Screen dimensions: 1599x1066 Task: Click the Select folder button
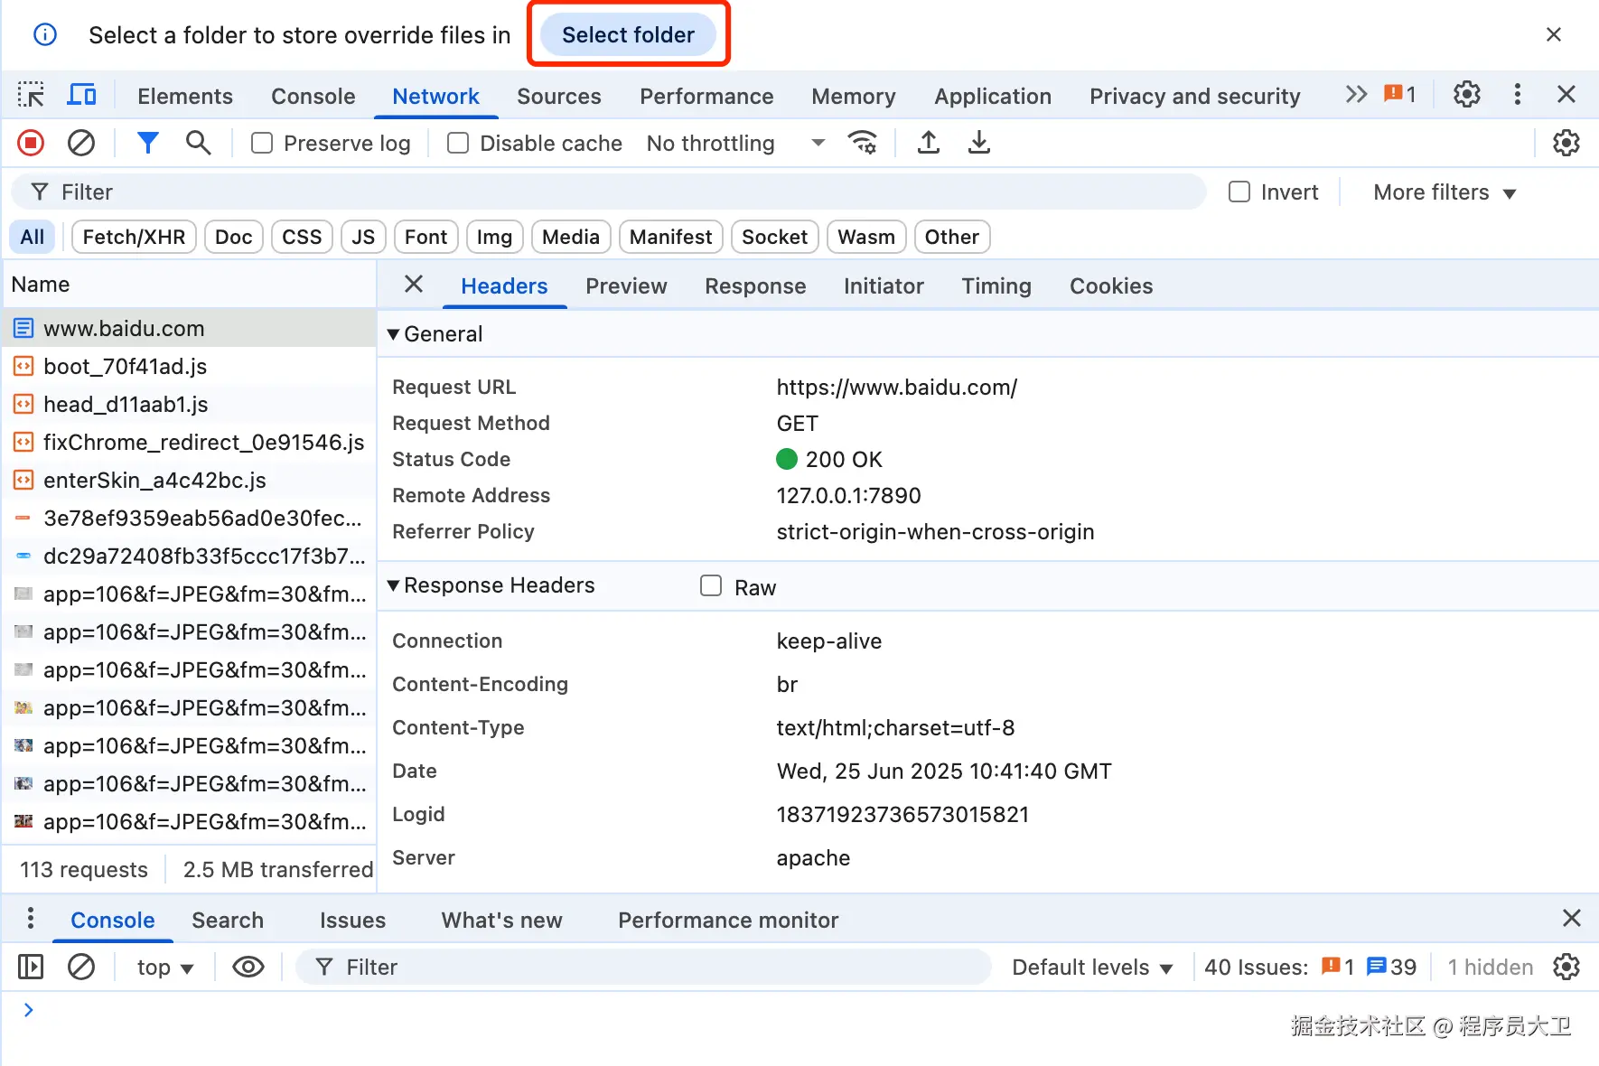628,35
